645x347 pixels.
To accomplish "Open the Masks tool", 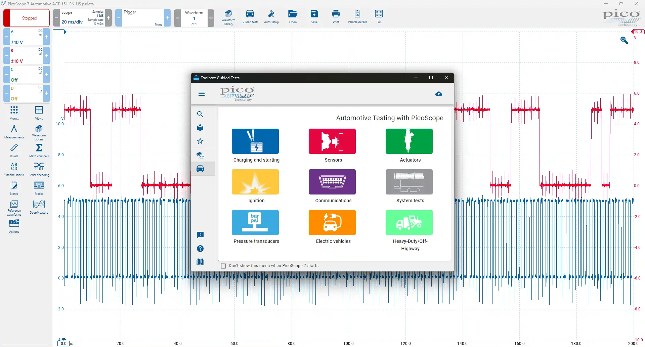I will coord(39,188).
